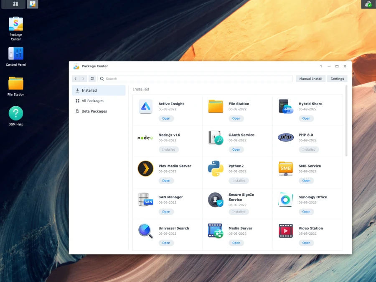
Task: Click Installed badge under Secure SignIn Service
Action: (239, 212)
